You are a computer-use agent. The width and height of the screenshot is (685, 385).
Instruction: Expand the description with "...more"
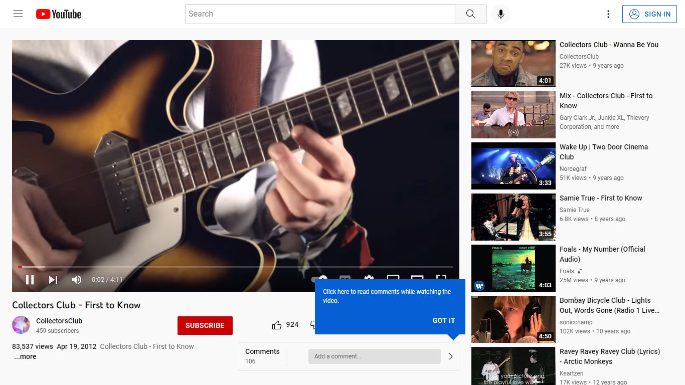coord(25,357)
